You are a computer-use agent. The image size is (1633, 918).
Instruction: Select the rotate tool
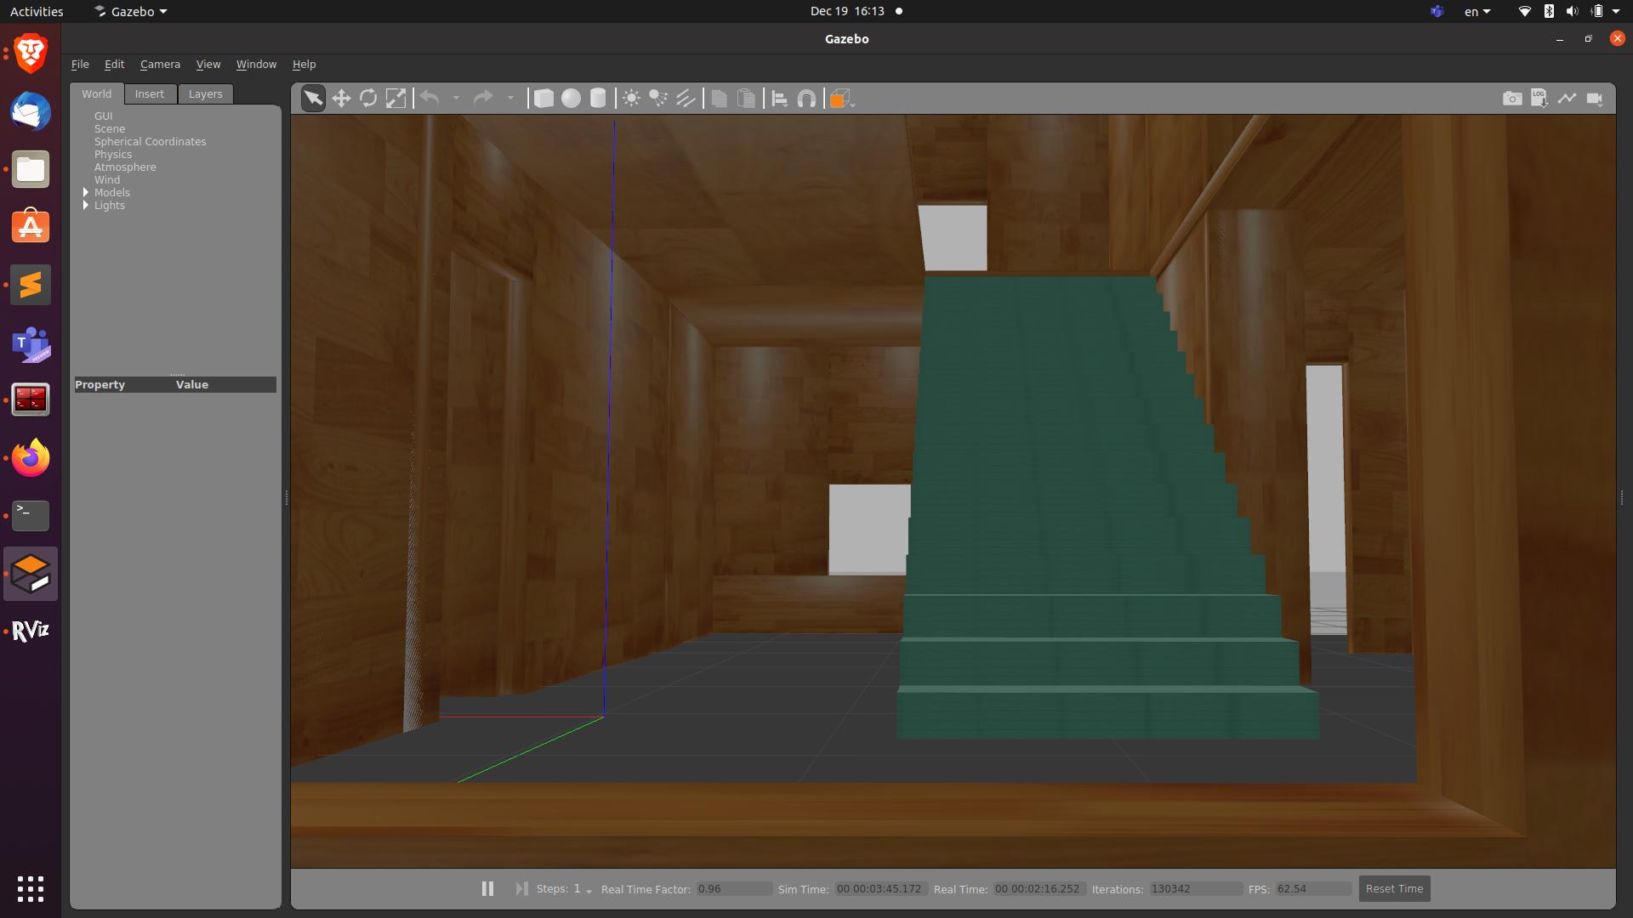[369, 99]
